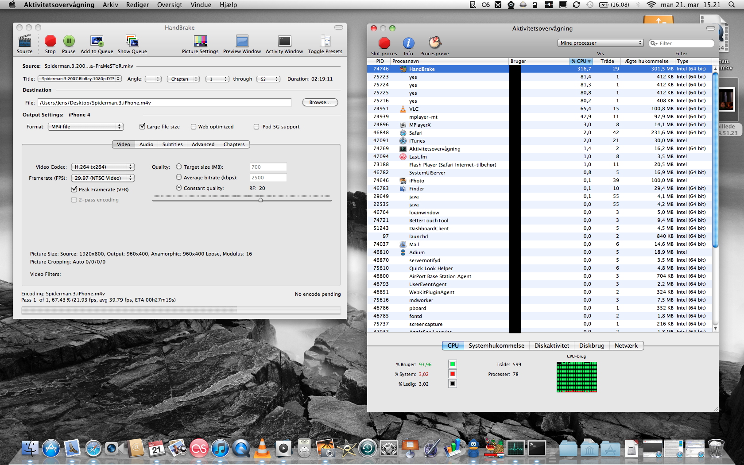This screenshot has height=465, width=744.
Task: Open Framerate 29.97 (NTSC Video) dropdown
Action: click(103, 178)
